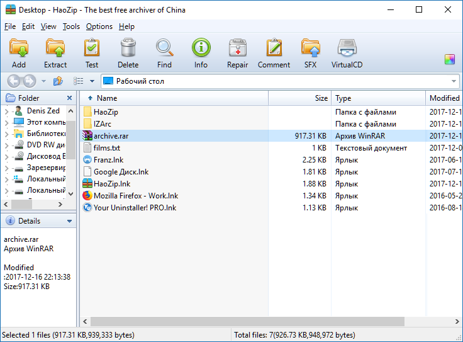The image size is (463, 342).
Task: Show archive Info
Action: [x=201, y=48]
